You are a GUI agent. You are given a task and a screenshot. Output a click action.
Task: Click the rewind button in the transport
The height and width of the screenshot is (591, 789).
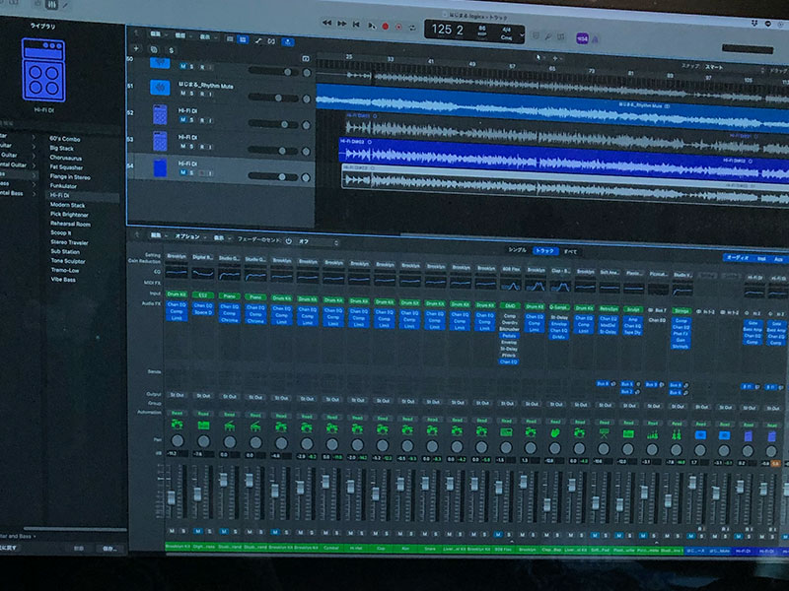pyautogui.click(x=326, y=25)
